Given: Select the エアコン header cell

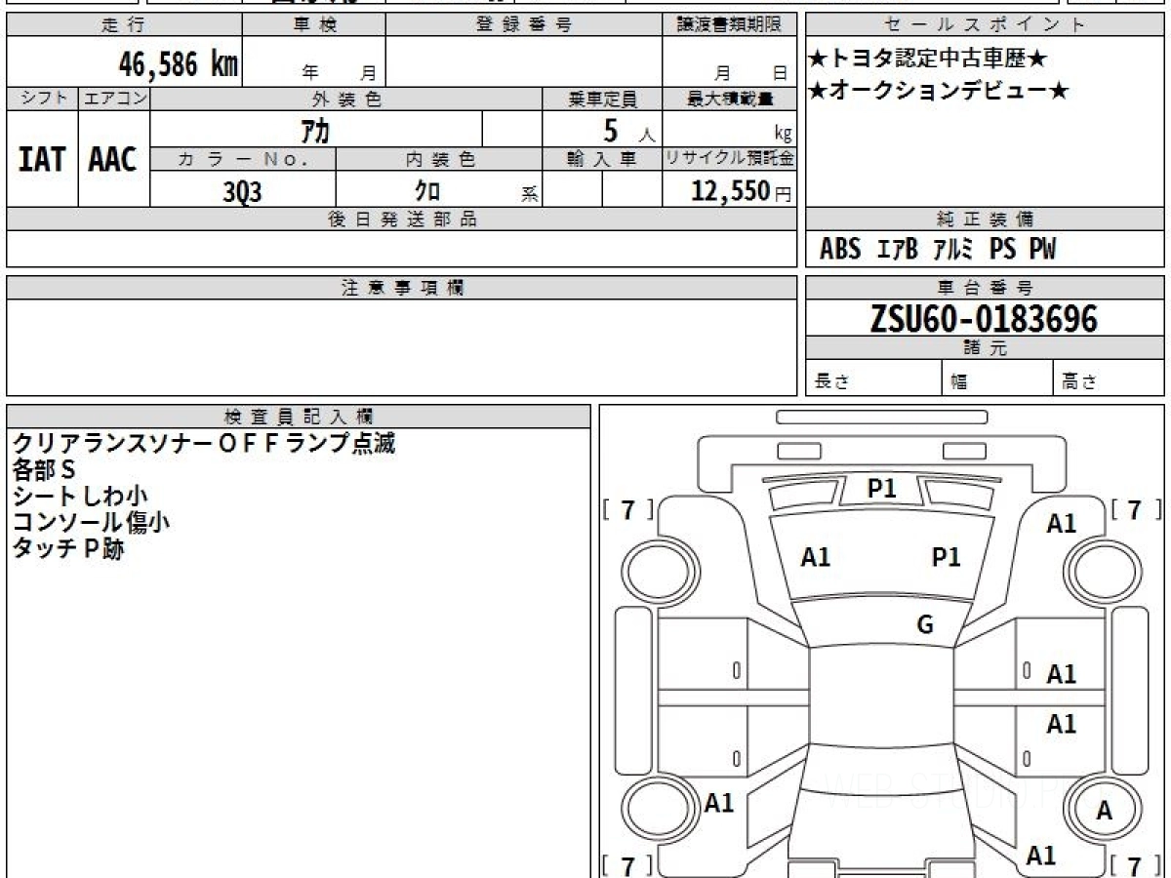Looking at the screenshot, I should coord(114,100).
